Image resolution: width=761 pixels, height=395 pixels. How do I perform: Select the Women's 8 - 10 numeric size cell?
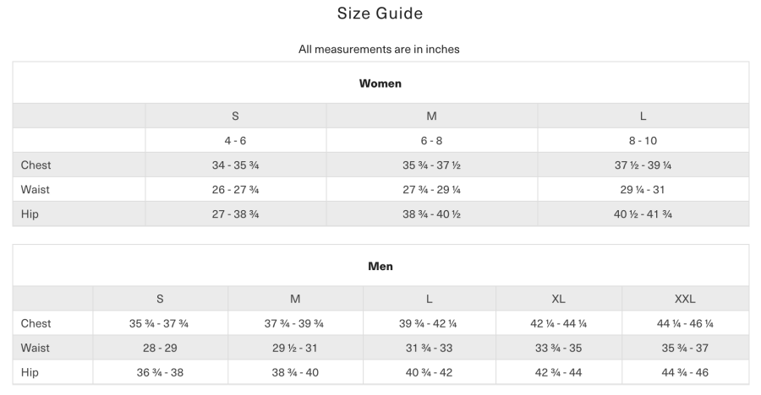click(x=643, y=141)
